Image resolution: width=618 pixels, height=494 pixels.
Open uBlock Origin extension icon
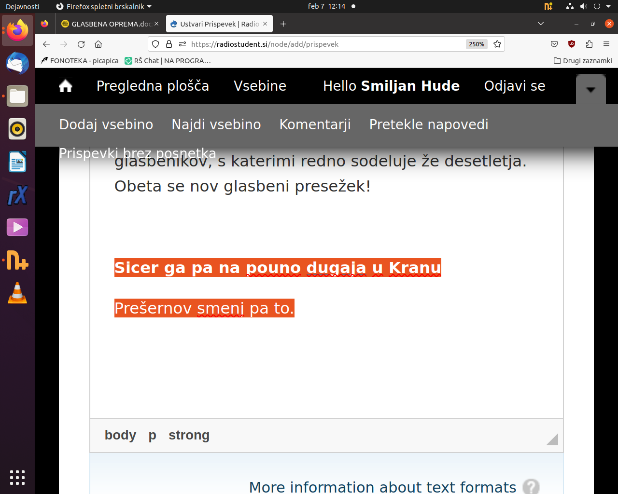(x=572, y=44)
